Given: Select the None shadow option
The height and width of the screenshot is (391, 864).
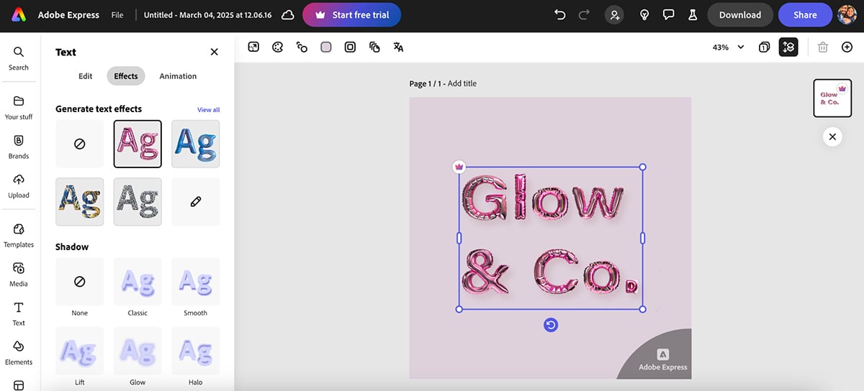Looking at the screenshot, I should click(x=80, y=282).
